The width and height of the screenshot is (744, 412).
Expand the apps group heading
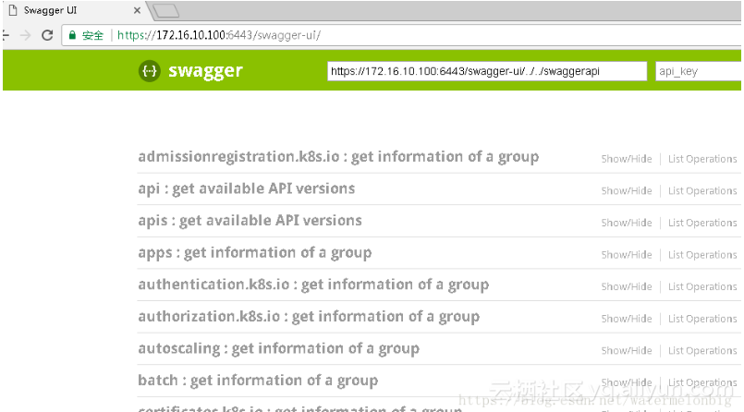pos(255,253)
